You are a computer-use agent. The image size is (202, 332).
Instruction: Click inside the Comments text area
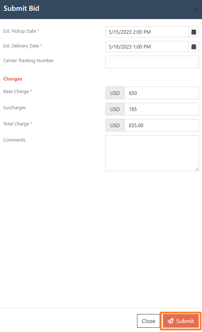point(152,153)
